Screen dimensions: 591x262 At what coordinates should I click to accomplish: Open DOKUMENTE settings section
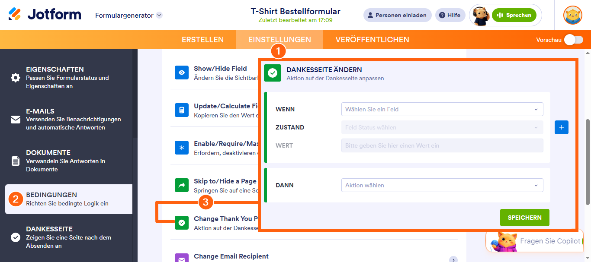[x=69, y=161]
